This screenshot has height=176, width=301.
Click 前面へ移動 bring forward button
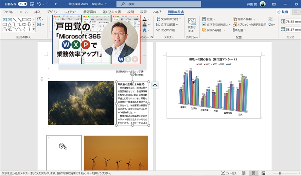click(212, 30)
